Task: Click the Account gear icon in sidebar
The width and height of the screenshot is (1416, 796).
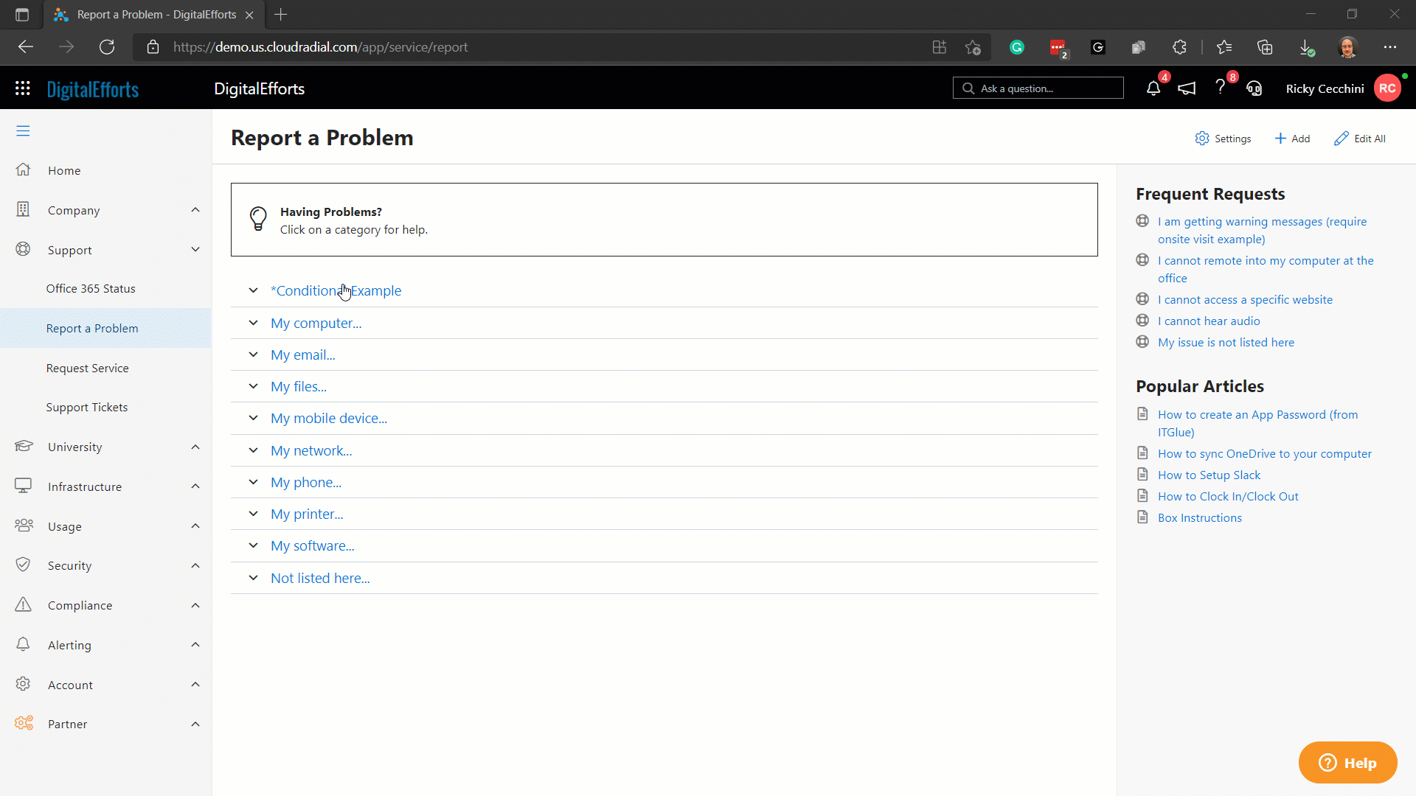Action: 24,684
